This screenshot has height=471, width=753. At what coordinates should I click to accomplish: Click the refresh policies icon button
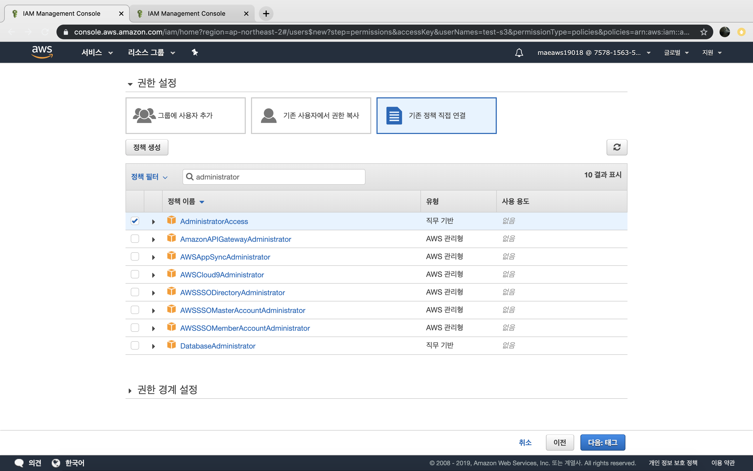point(617,147)
